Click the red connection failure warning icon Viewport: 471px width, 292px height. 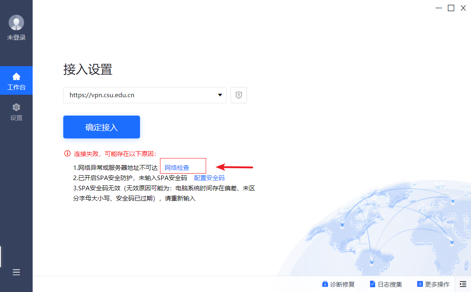[67, 154]
